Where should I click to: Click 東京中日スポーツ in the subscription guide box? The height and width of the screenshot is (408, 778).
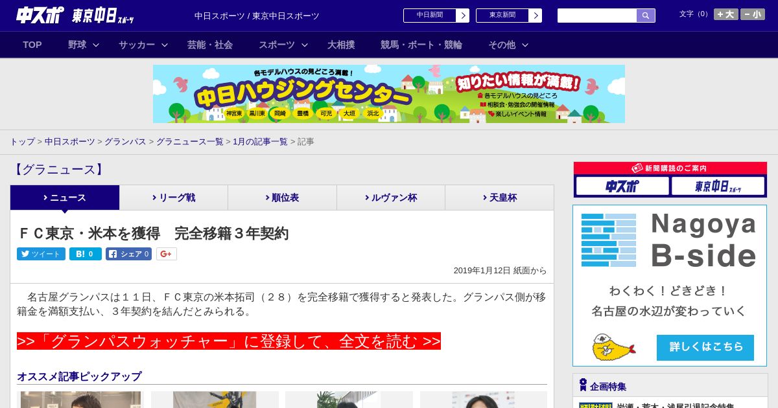coord(718,186)
